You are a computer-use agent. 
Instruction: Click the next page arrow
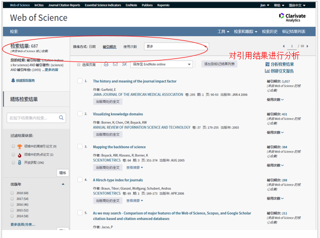[307, 46]
